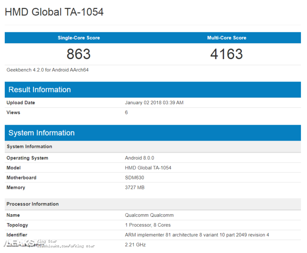The image size is (307, 253).
Task: Click the HMD Global TA-1054 page title
Action: [54, 12]
